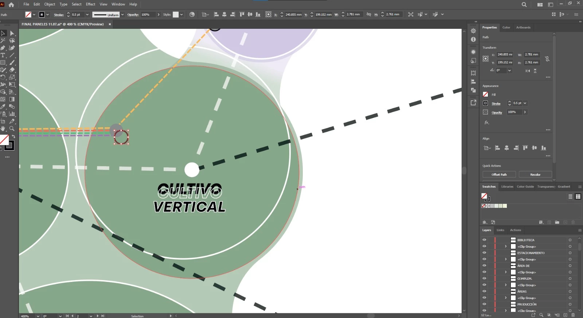Select the Free Transform tool
This screenshot has width=583, height=318.
pyautogui.click(x=12, y=85)
